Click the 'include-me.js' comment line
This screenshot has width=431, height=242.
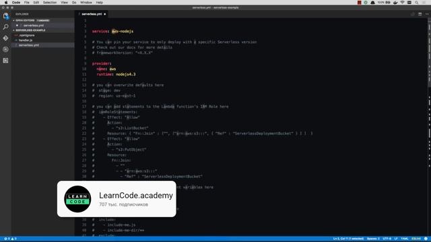click(114, 225)
